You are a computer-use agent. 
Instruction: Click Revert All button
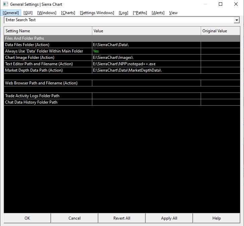pos(122,218)
